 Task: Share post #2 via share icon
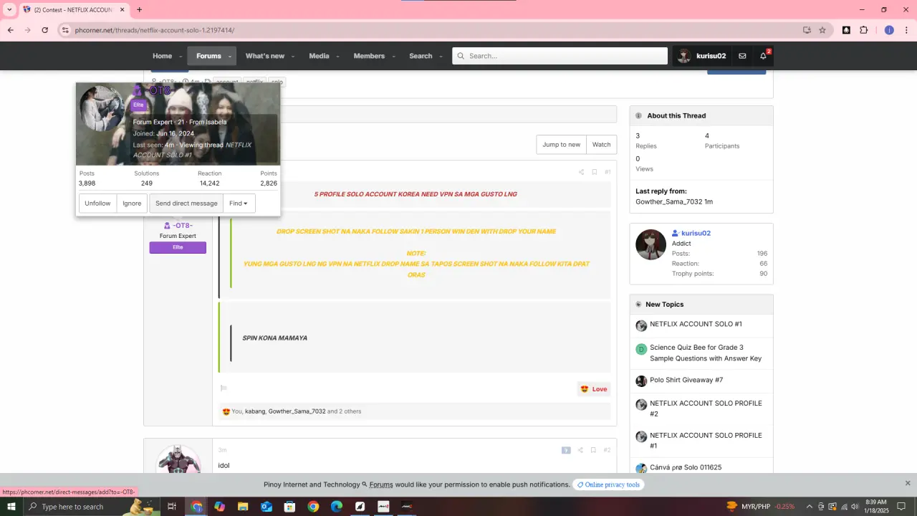click(580, 450)
